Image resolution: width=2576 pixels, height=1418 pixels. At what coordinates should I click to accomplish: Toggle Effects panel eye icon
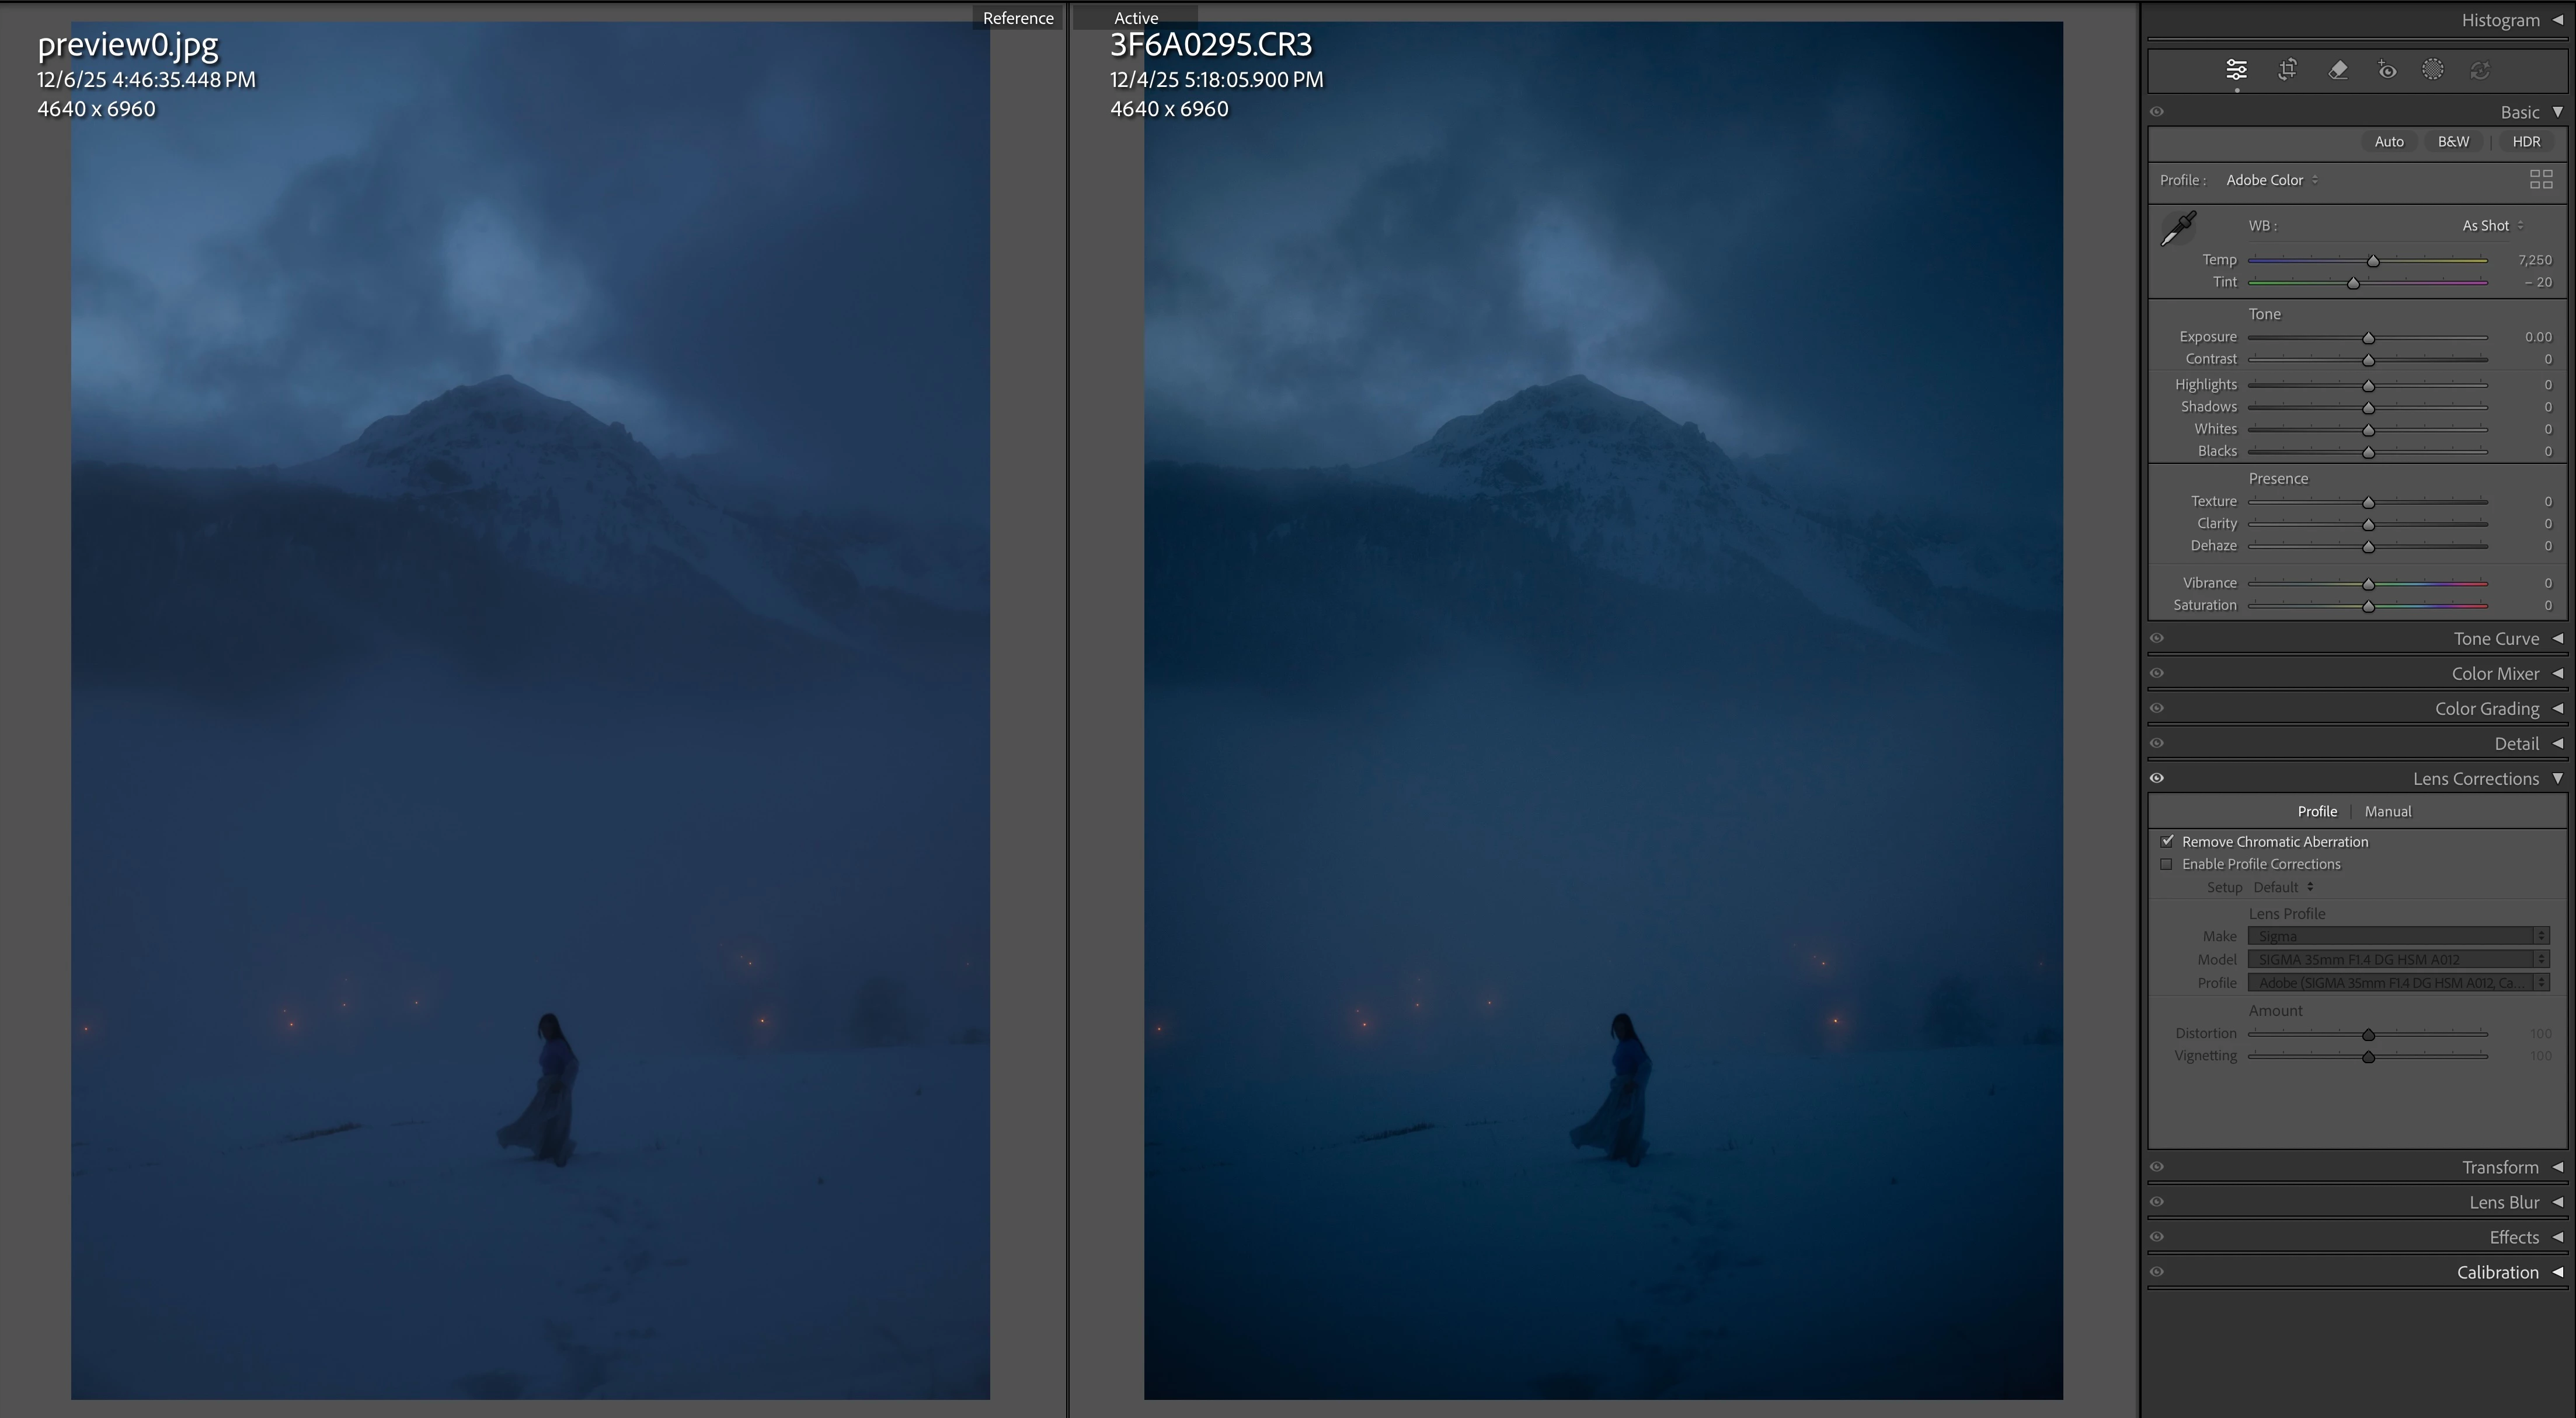pyautogui.click(x=2157, y=1237)
